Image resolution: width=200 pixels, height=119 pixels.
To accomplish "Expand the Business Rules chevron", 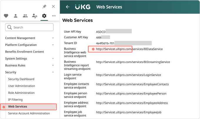I will pyautogui.click(x=53, y=65).
